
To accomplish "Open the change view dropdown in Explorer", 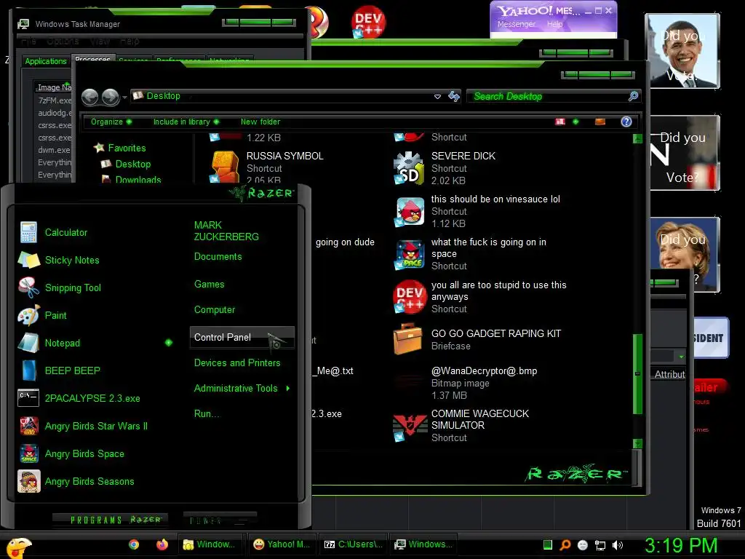I will click(x=576, y=122).
